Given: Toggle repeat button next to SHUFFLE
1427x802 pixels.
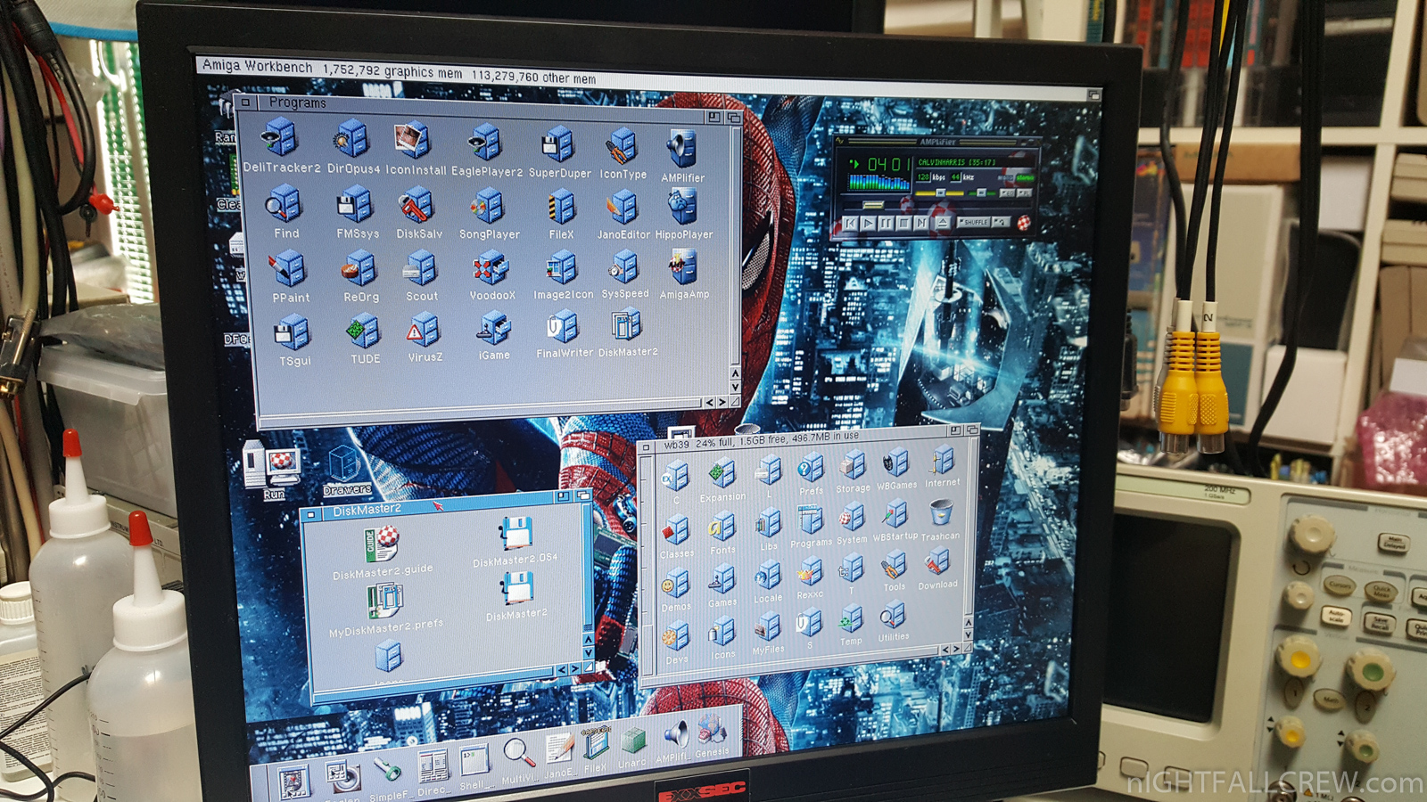Looking at the screenshot, I should 1002,222.
